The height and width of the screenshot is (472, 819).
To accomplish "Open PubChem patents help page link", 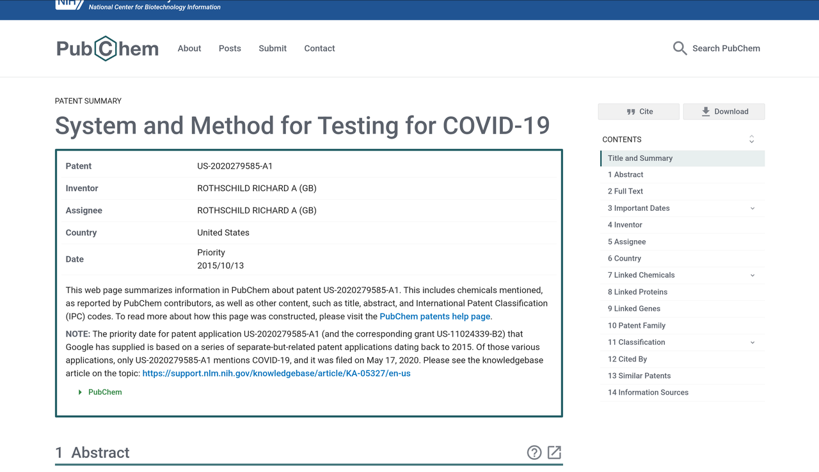I will pos(435,316).
